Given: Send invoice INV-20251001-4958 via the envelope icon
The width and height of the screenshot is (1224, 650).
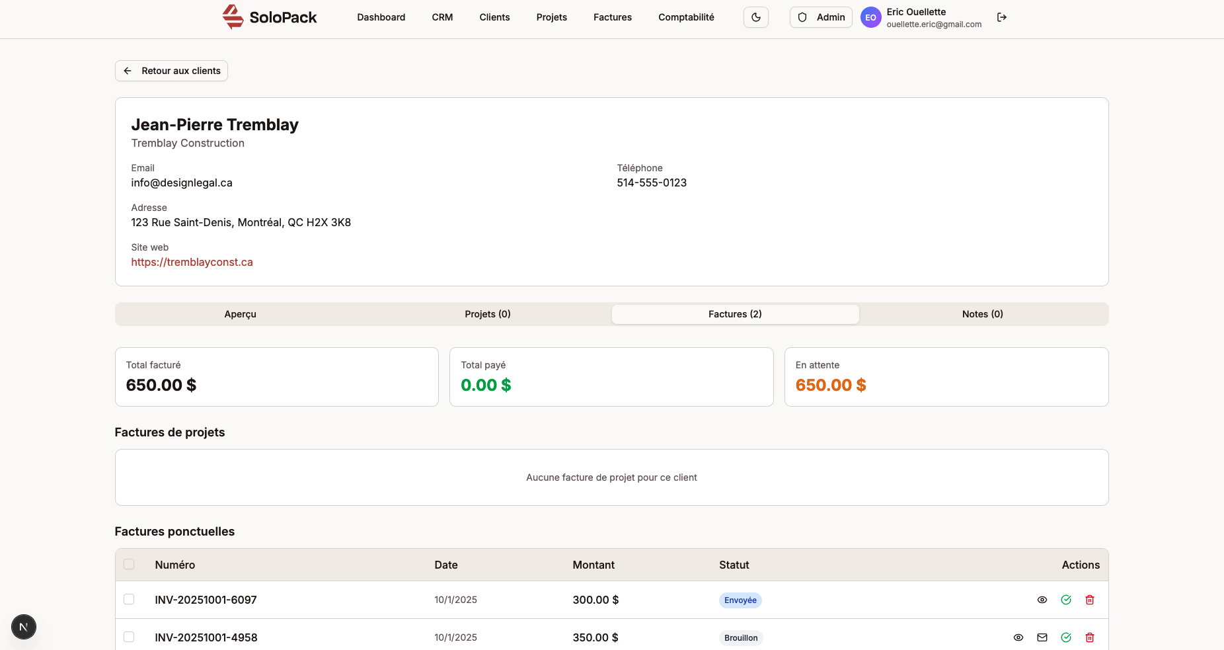Looking at the screenshot, I should point(1042,637).
